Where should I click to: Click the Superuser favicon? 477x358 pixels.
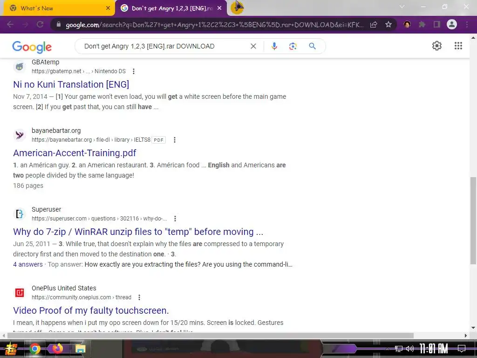pos(20,213)
